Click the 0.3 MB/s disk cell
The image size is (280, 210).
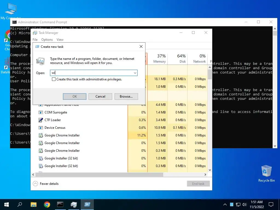click(179, 79)
